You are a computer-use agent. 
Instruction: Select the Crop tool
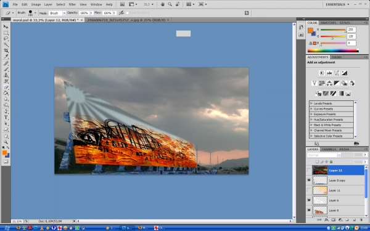click(x=6, y=51)
